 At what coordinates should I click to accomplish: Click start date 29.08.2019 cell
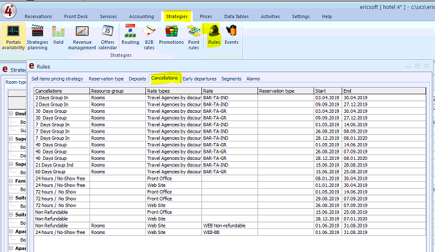coord(328,199)
